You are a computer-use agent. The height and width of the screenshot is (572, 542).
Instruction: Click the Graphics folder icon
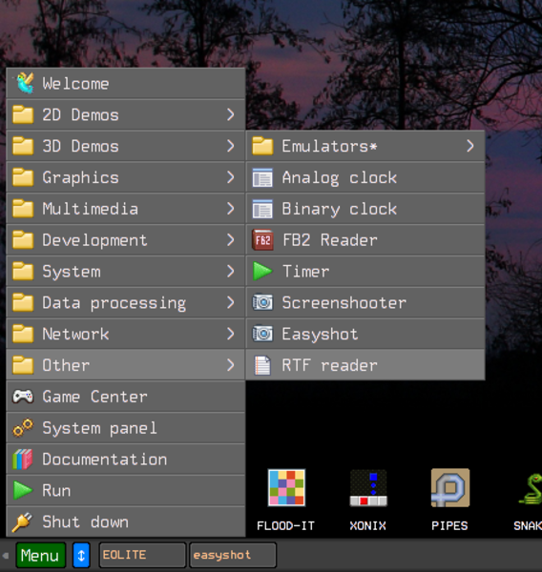[x=23, y=177]
